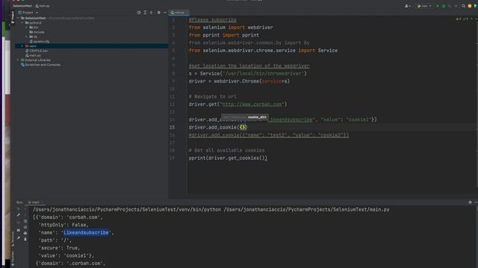Toggle the Favorites tool window sidebar button

[13, 258]
